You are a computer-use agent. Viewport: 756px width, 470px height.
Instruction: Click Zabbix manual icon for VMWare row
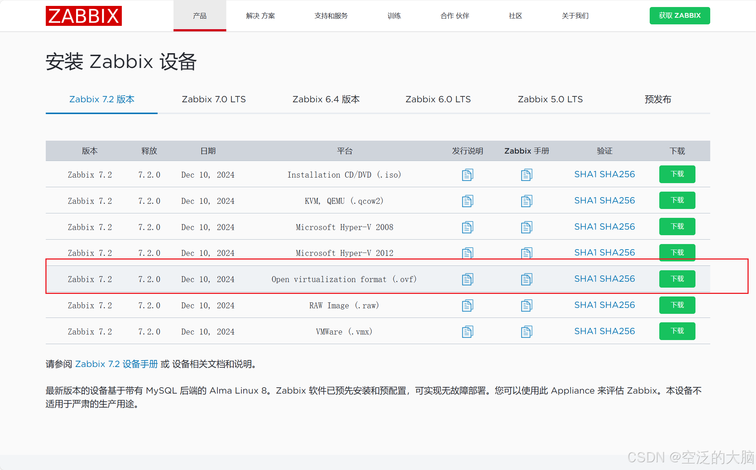pos(526,332)
